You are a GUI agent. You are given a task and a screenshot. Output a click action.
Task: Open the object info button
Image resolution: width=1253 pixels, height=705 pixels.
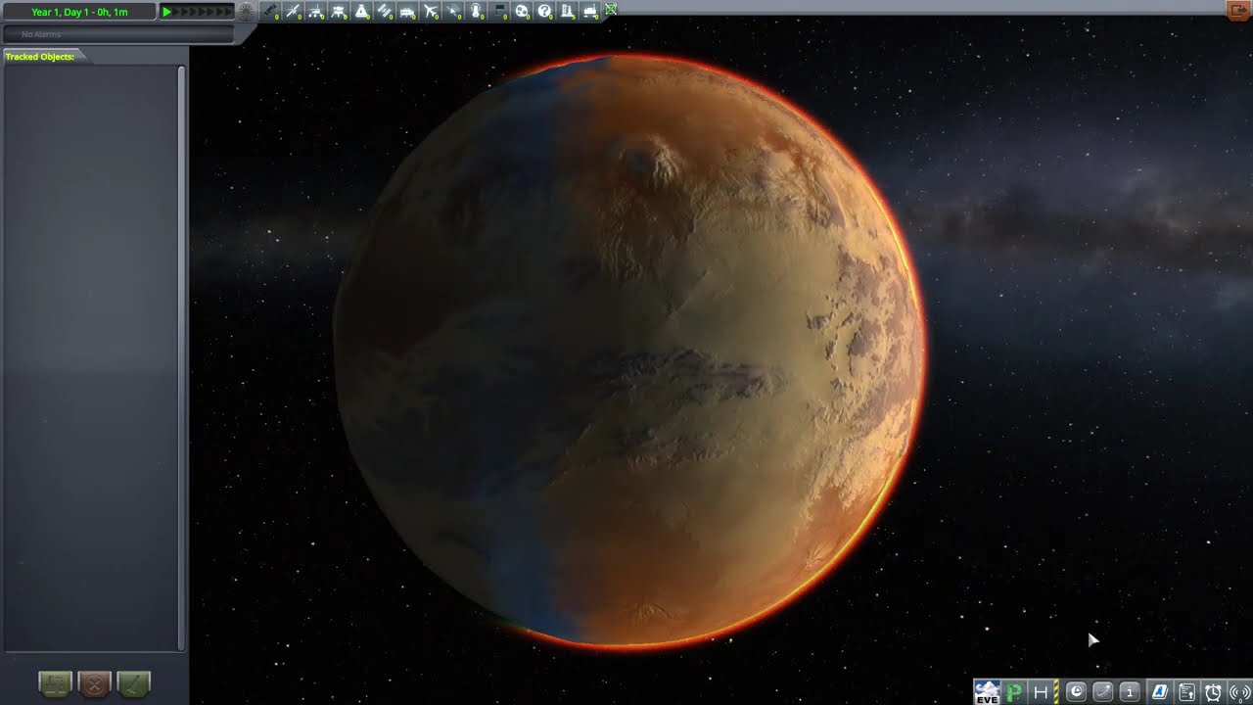(1130, 692)
